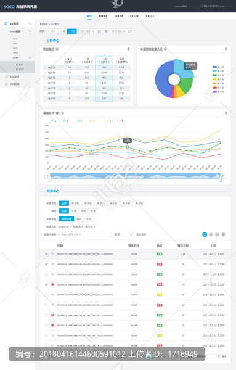Collapse the XX舆情 sidebar section chevron
The image size is (236, 370).
30,24
